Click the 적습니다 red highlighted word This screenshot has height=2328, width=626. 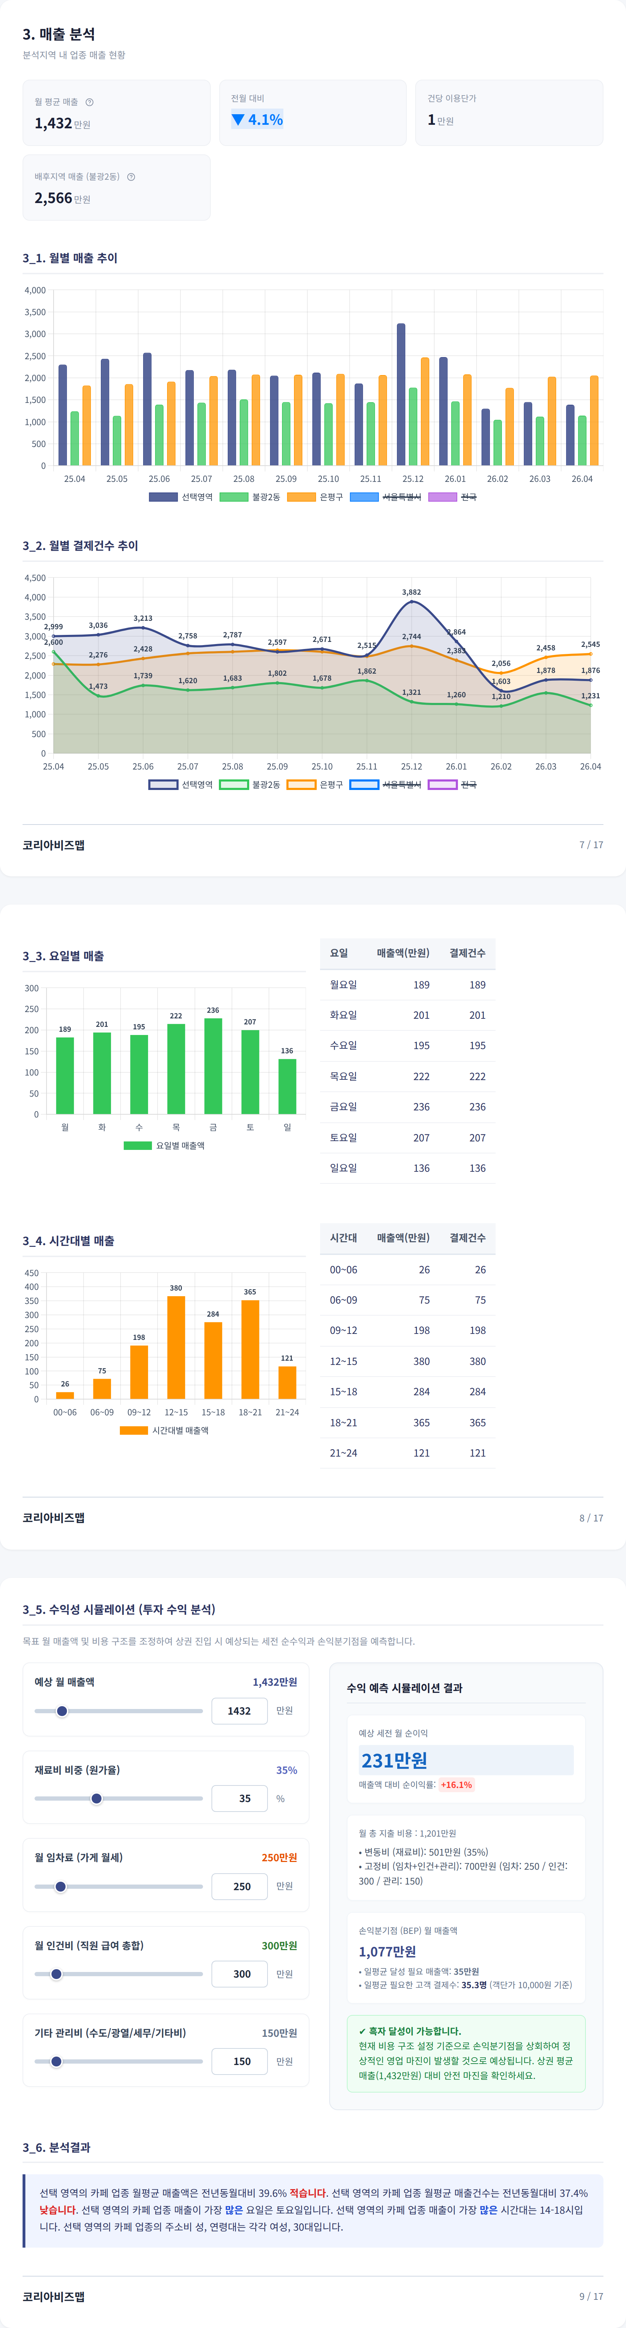click(x=309, y=2193)
